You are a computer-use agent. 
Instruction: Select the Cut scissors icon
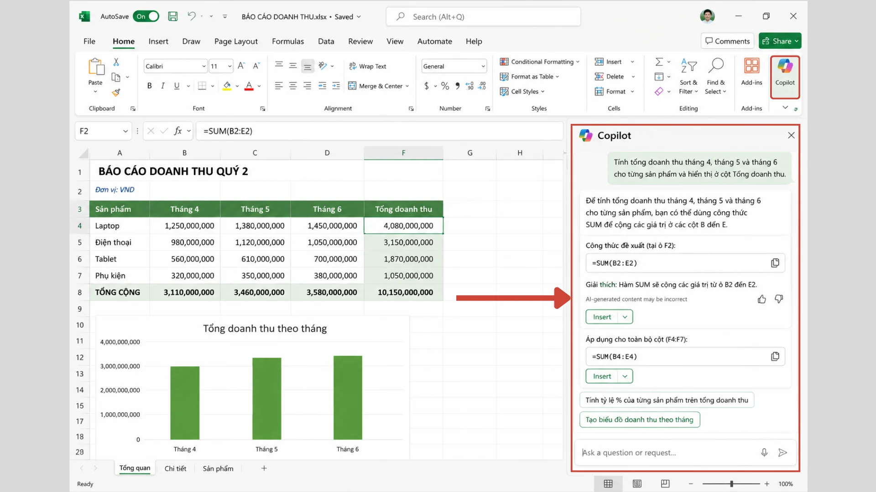(116, 62)
